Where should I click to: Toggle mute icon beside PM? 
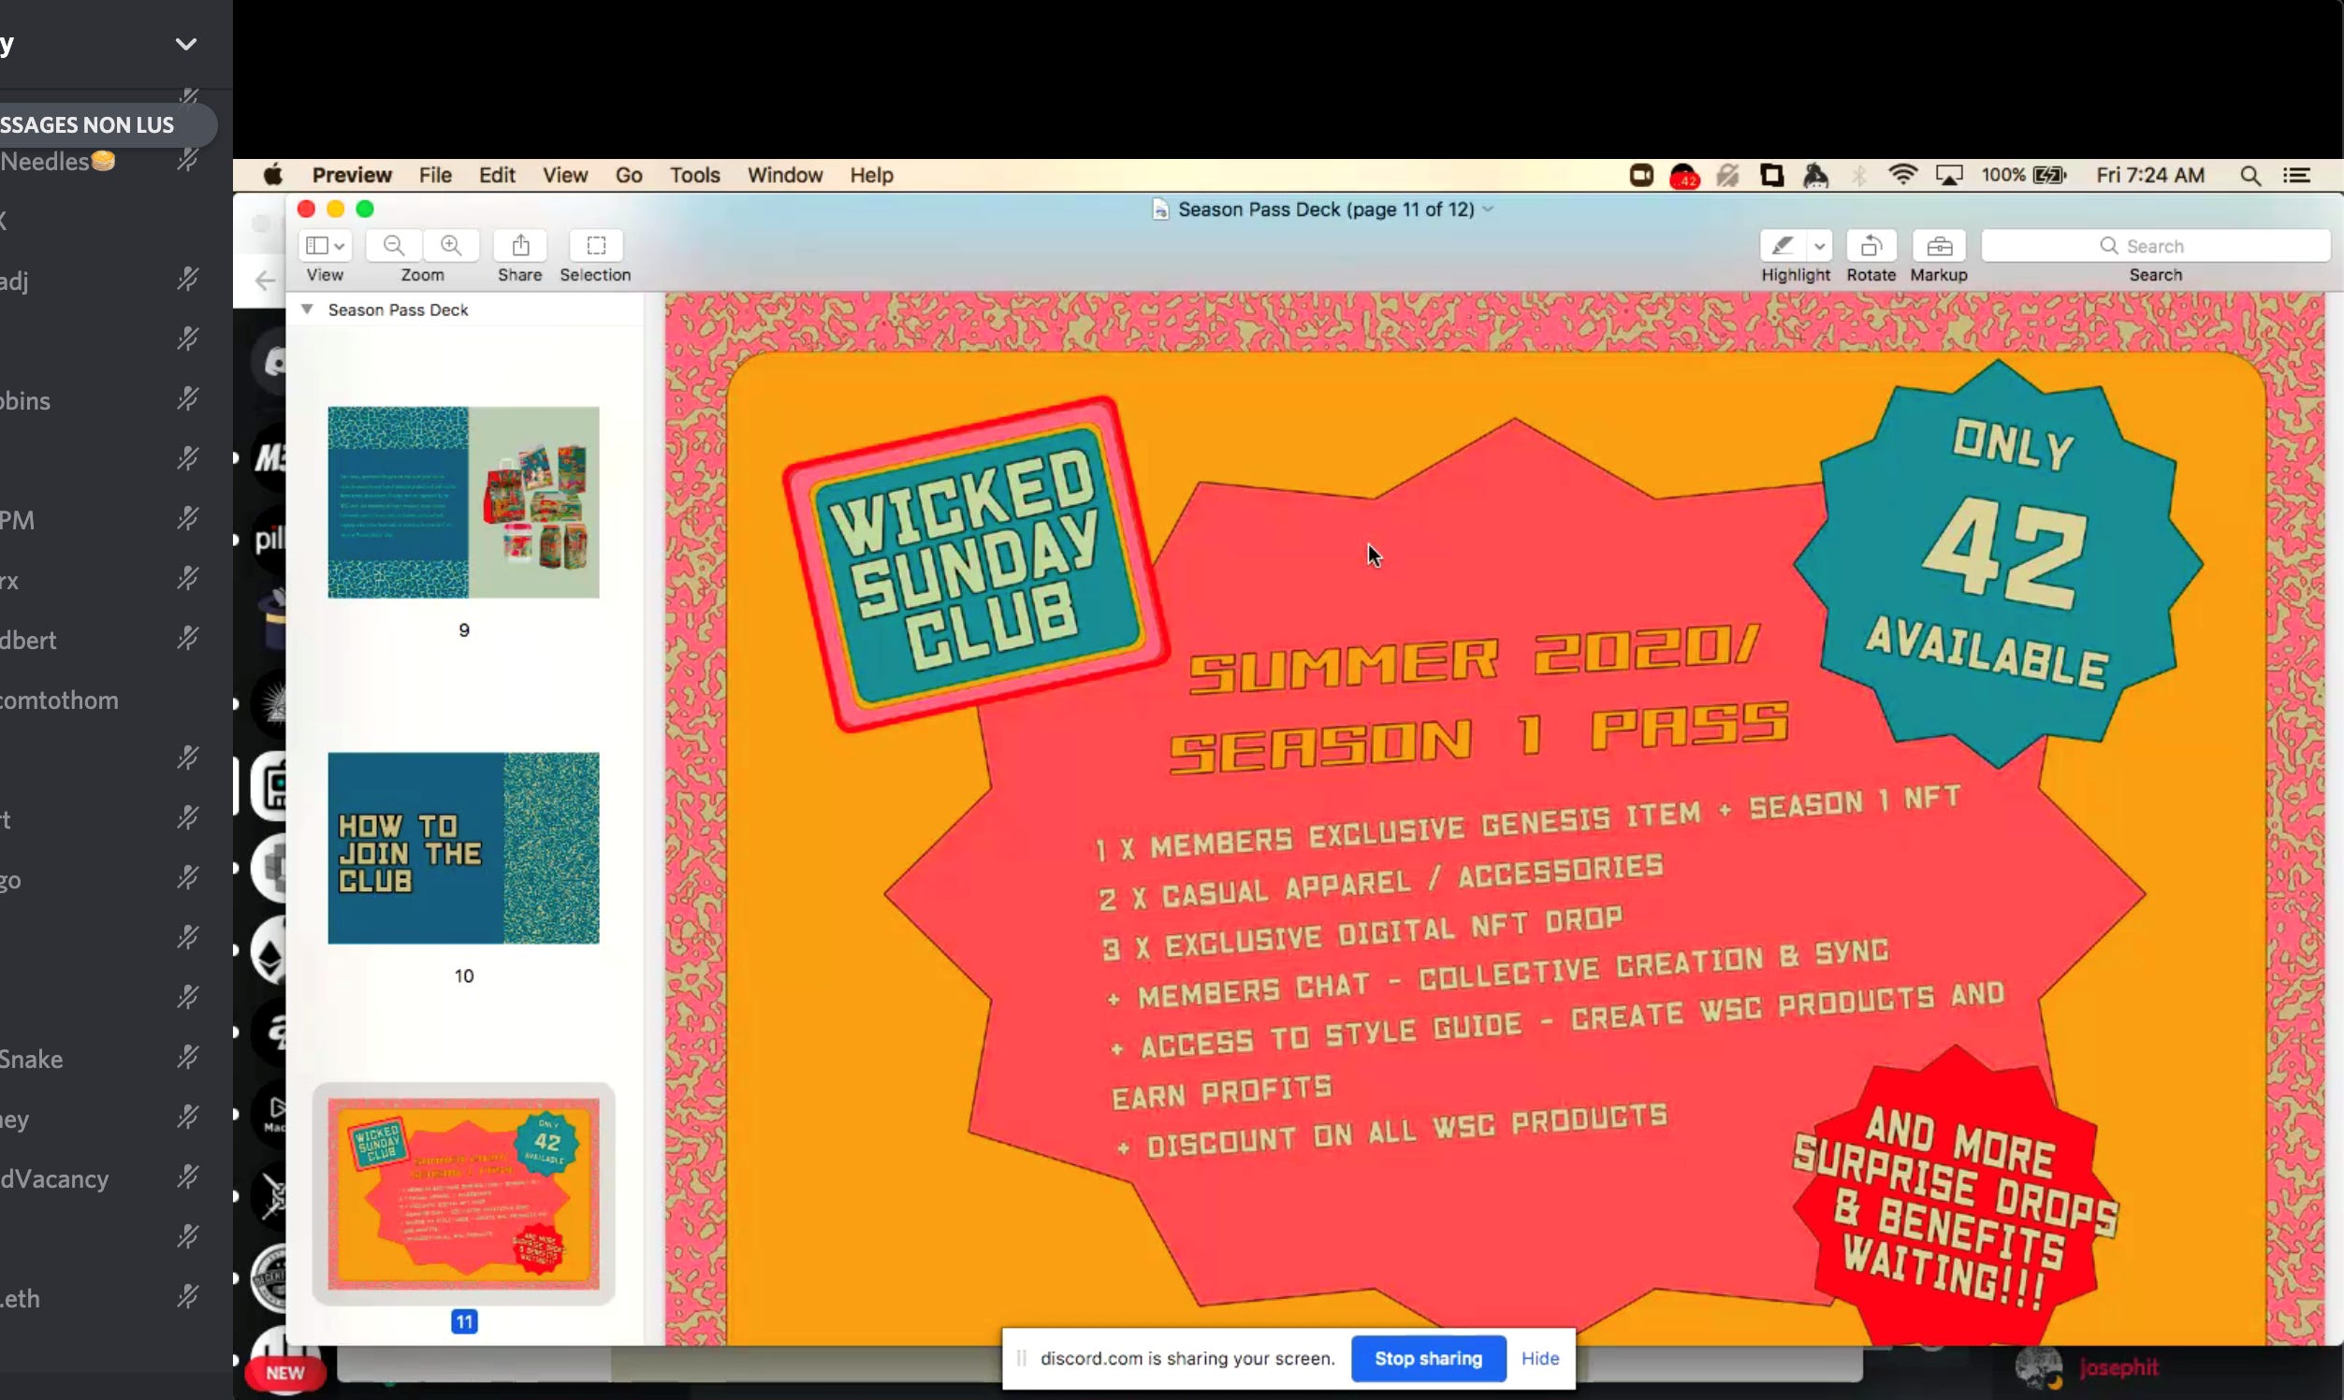(188, 520)
